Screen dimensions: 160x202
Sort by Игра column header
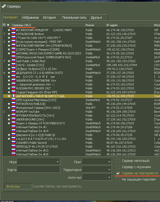tap(157, 25)
